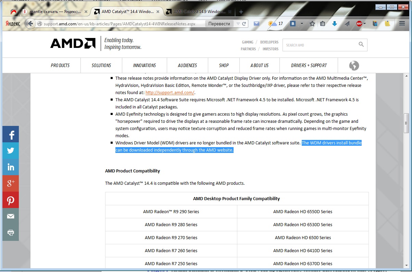
Task: Open the PRODUCTS menu
Action: [x=60, y=65]
